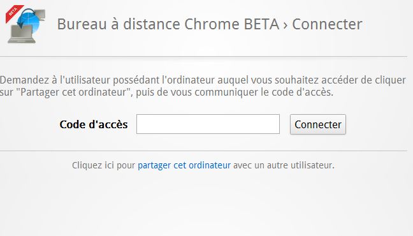Open the partager cet ordinateur link
The width and height of the screenshot is (413, 236).
coord(184,165)
